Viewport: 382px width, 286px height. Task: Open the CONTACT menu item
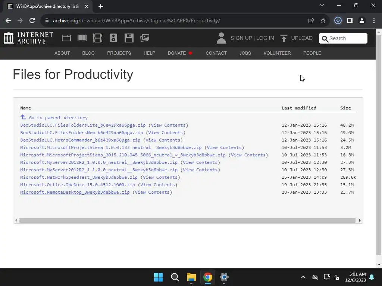(x=216, y=53)
